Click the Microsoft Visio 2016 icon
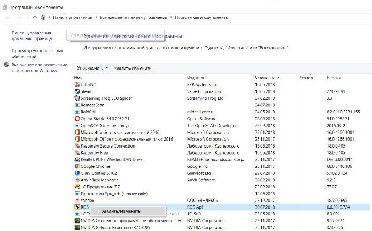The image size is (372, 231). coord(77,132)
